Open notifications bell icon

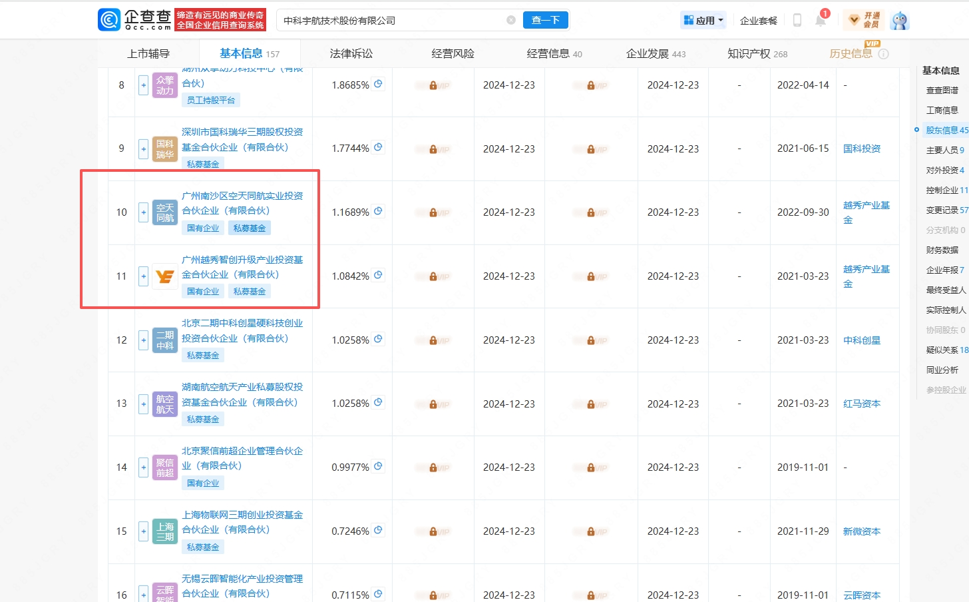(x=821, y=20)
